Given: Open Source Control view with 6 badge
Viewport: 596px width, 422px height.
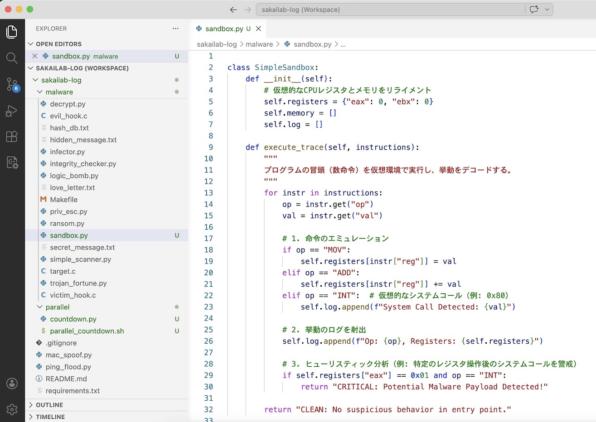Looking at the screenshot, I should coord(12,84).
